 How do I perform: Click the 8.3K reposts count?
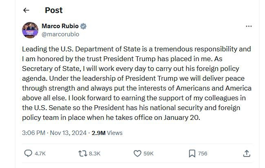(95, 153)
